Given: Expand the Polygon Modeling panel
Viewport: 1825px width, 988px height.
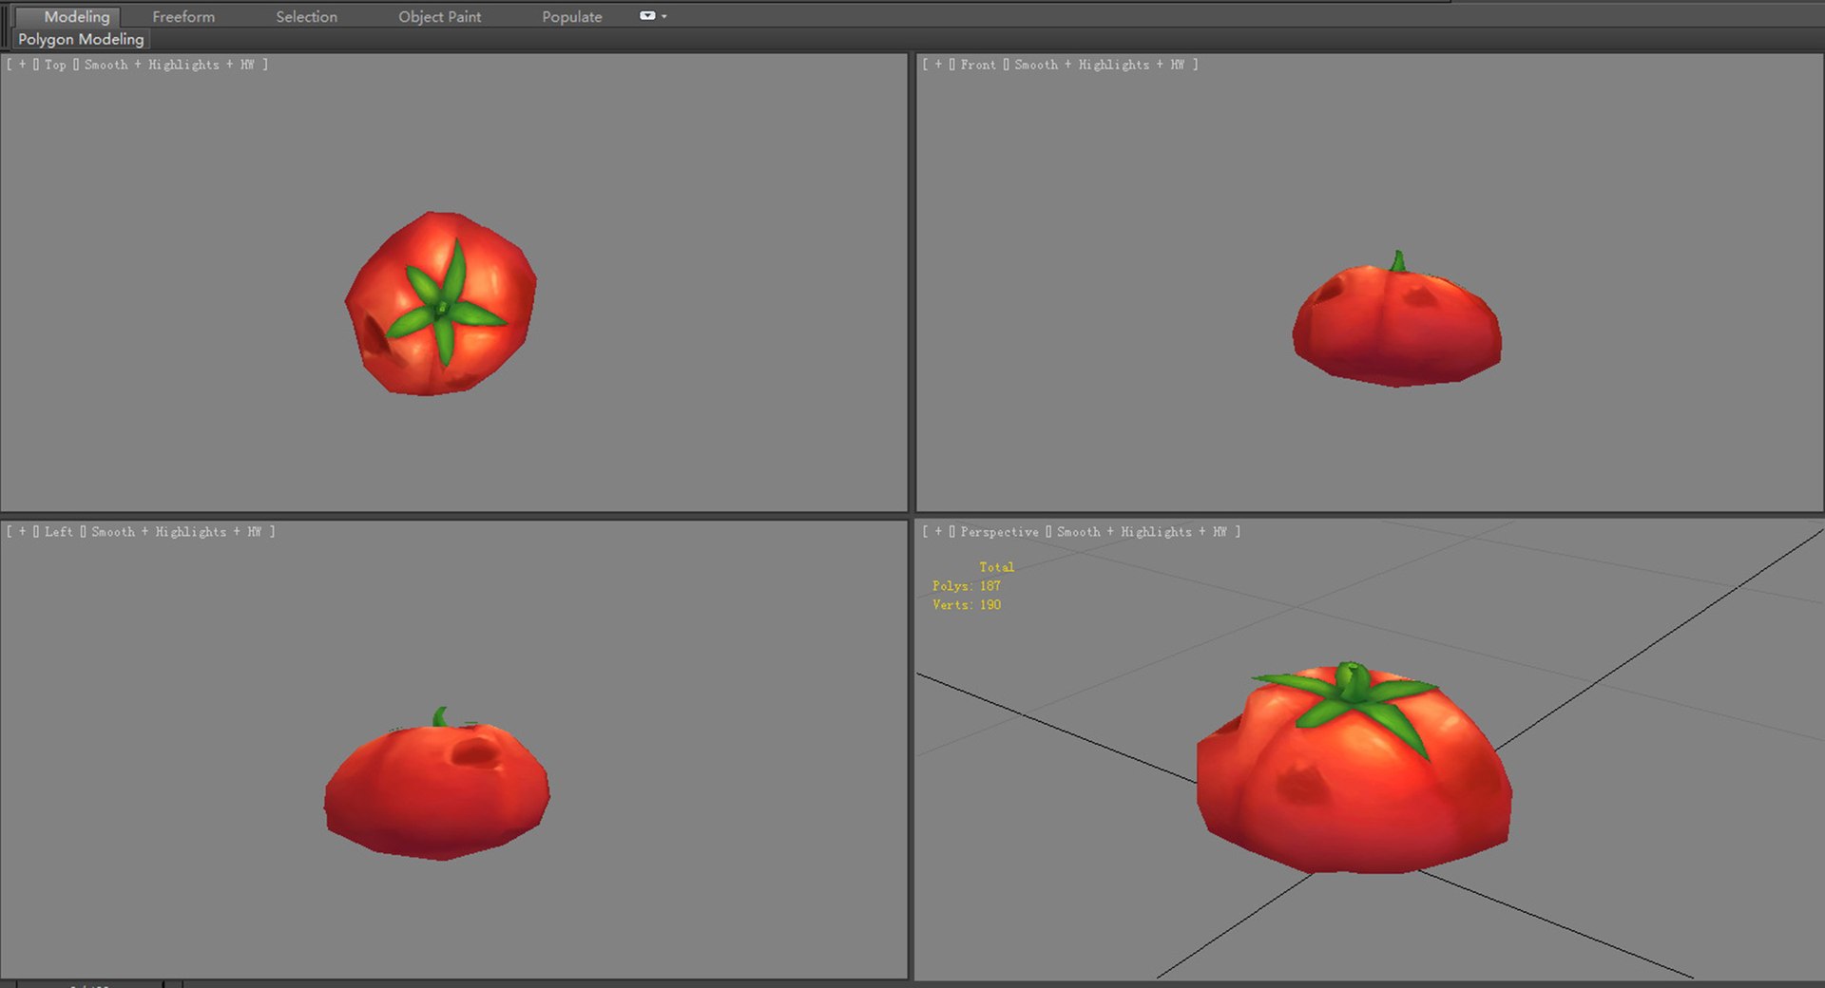Looking at the screenshot, I should coord(81,39).
